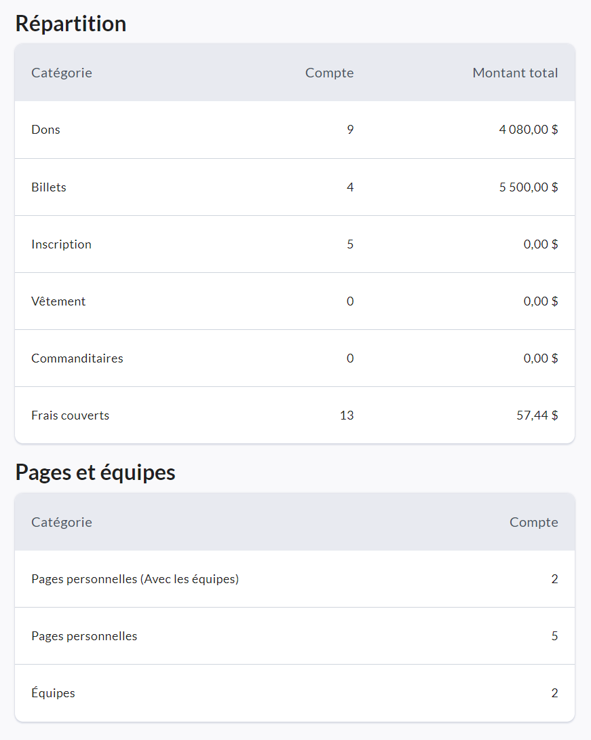Viewport: 591px width, 740px height.
Task: Click the Billets amount 5 500,00 $
Action: coord(528,187)
